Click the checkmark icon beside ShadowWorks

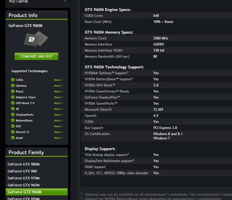pyautogui.click(x=13, y=114)
